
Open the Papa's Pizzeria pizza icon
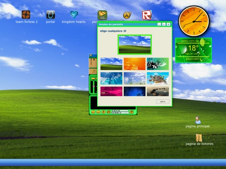(x=102, y=15)
